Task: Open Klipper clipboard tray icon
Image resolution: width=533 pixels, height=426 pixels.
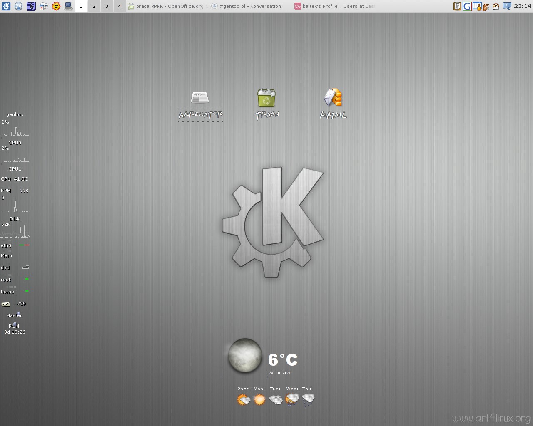Action: 457,6
